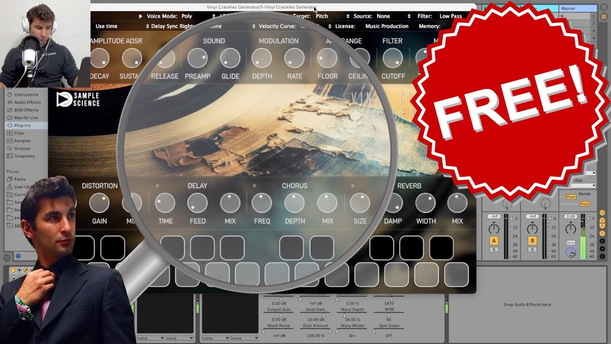The height and width of the screenshot is (344, 611).
Task: Adjust Amplitude Decay knob
Action: pos(99,58)
